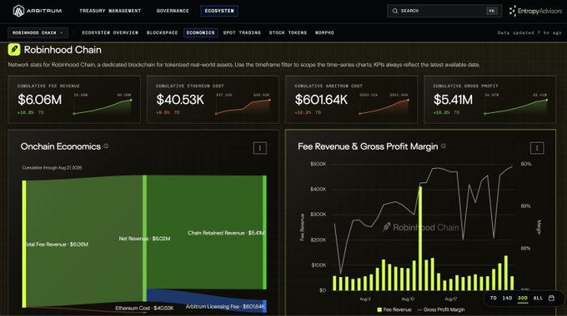
Task: Click Net Revenue sankey node label
Action: (x=144, y=239)
